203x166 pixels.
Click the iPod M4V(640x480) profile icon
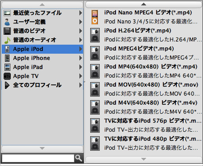pos(95,107)
